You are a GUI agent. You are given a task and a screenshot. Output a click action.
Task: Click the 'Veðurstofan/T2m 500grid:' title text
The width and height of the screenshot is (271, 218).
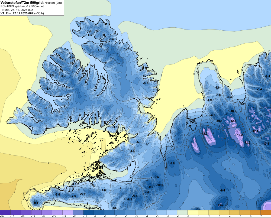(22, 3)
